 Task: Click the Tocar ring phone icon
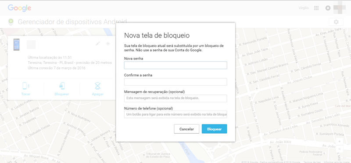click(26, 86)
